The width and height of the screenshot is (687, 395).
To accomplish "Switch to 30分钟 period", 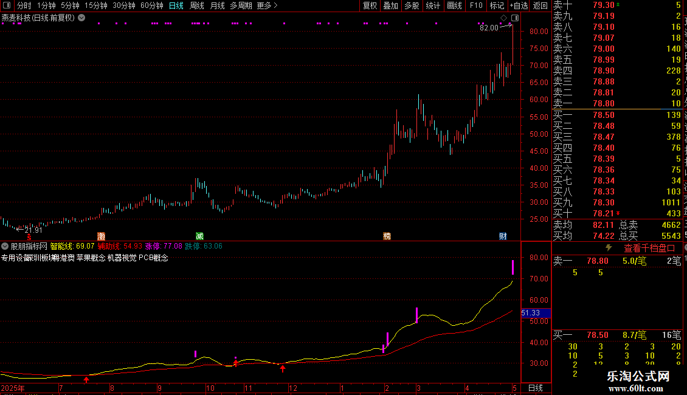I will (x=123, y=5).
